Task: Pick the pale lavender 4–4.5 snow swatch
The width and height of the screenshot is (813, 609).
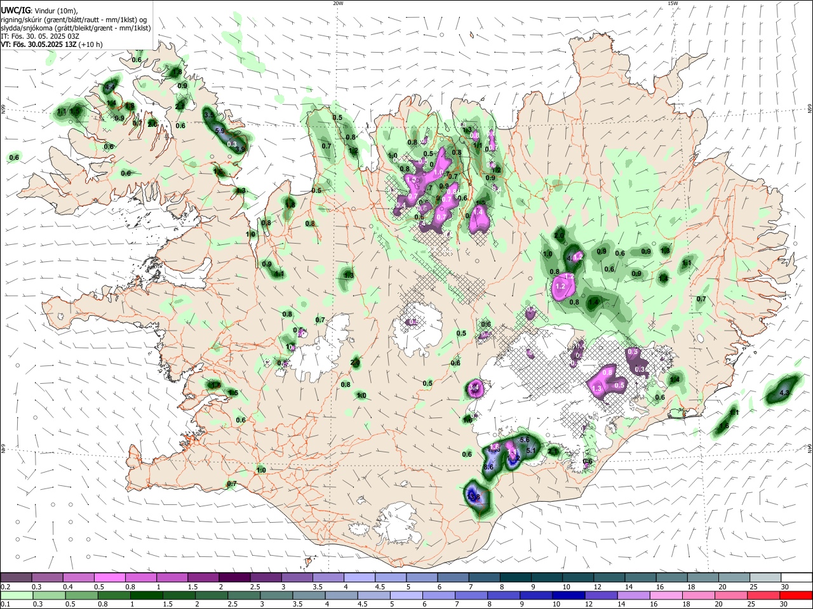Action: 359,578
